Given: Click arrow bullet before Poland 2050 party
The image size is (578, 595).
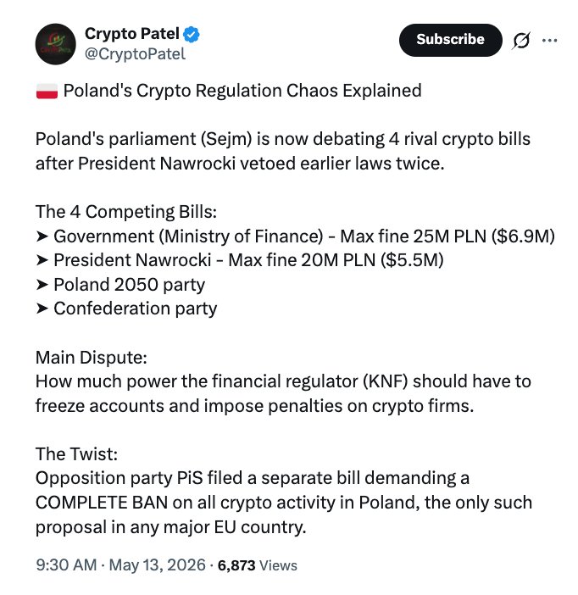Looking at the screenshot, I should (x=42, y=285).
